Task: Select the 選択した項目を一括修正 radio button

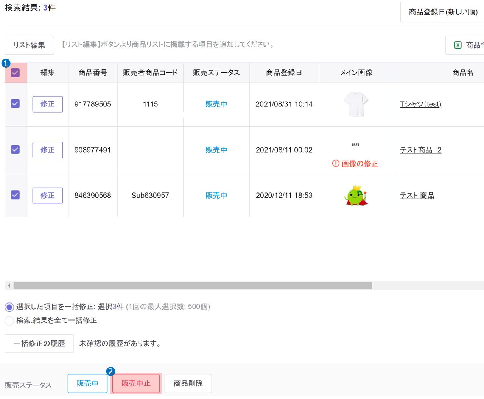Action: tap(9, 307)
